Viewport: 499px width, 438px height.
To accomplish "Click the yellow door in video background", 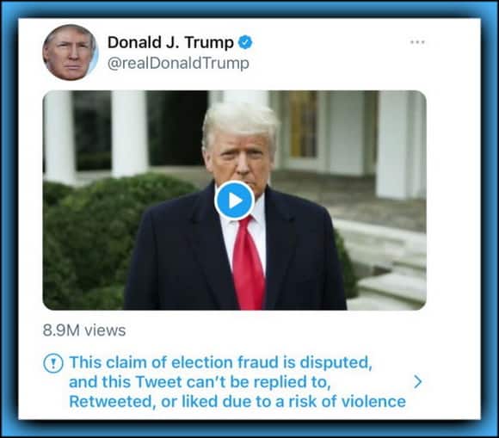I will 303,124.
